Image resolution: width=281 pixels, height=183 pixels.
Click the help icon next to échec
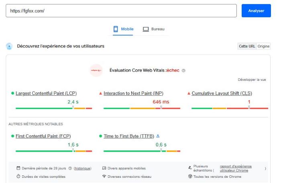[x=183, y=70]
